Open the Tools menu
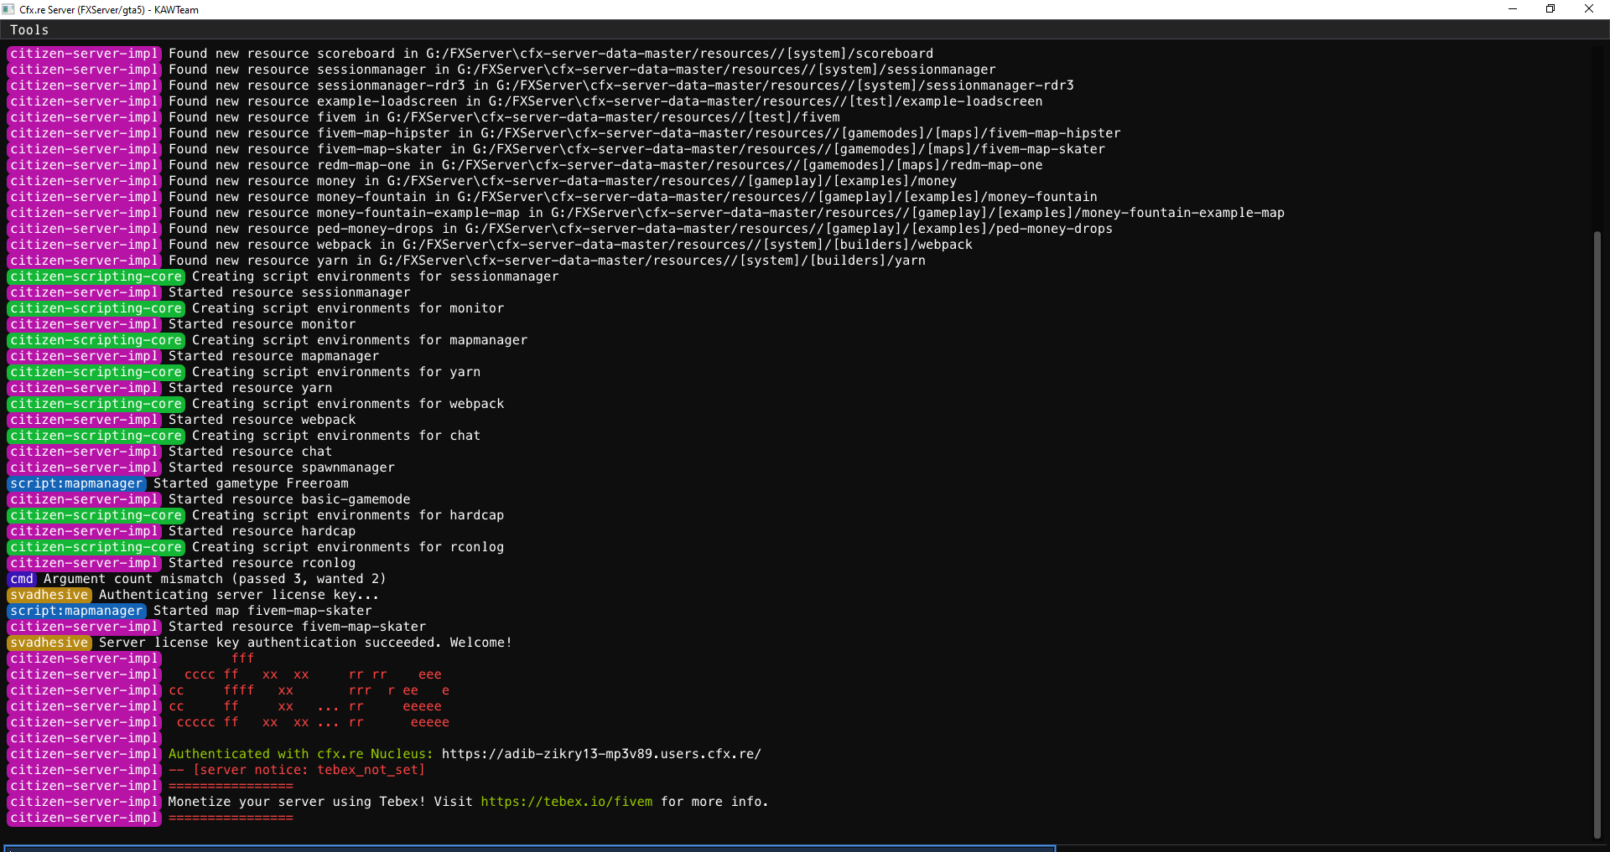 pos(29,30)
